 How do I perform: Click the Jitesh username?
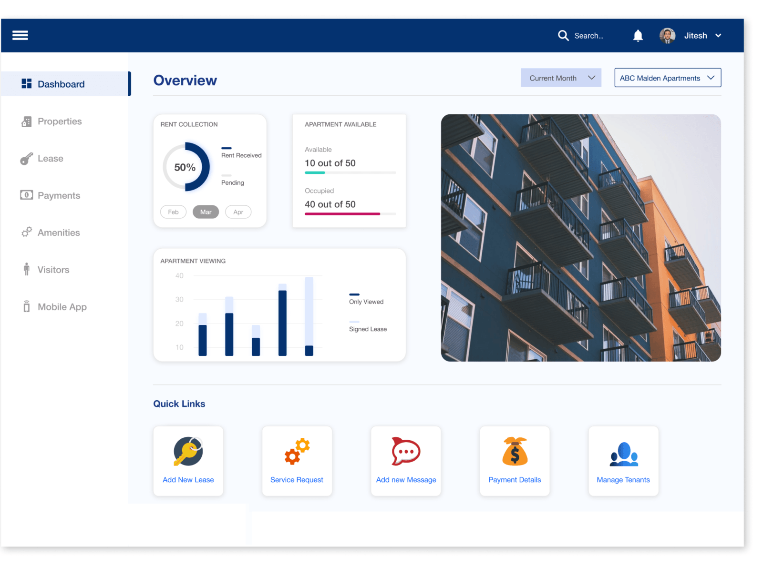pos(695,36)
